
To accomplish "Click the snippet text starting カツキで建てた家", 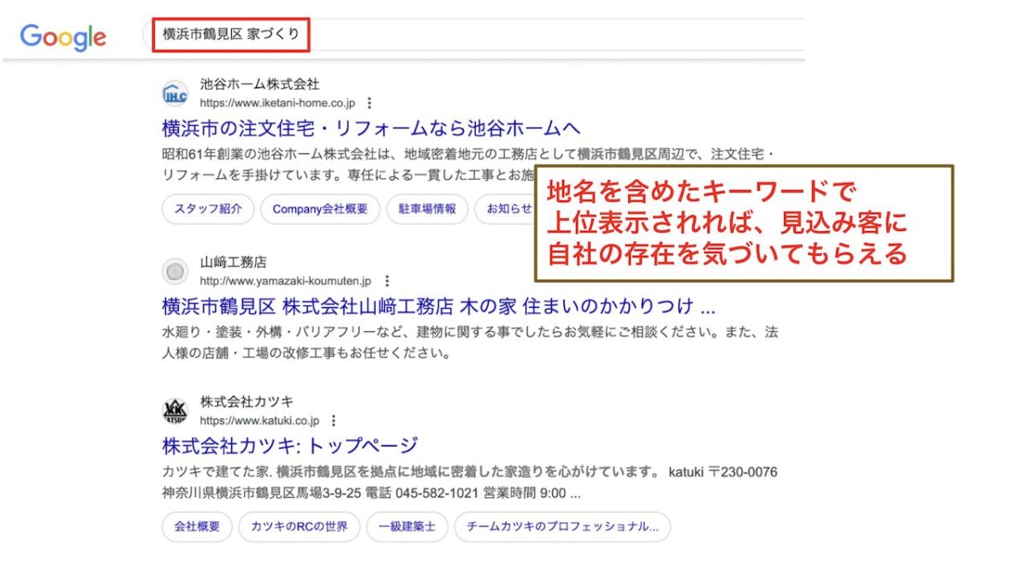I will coord(470,483).
